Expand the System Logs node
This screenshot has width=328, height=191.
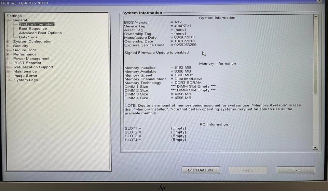coord(8,80)
